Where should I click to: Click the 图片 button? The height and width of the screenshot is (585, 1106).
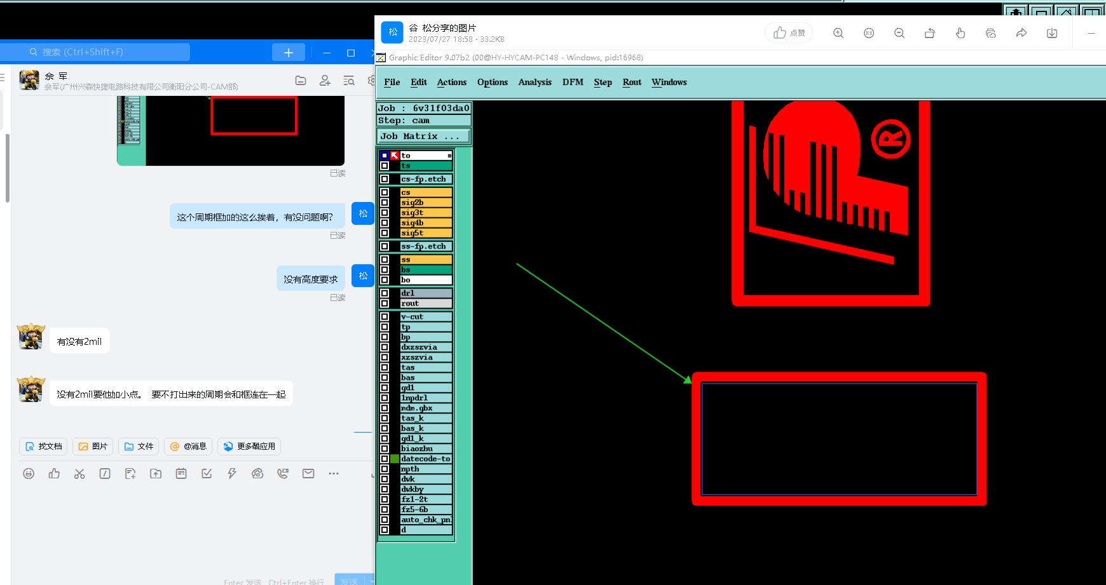coord(93,447)
